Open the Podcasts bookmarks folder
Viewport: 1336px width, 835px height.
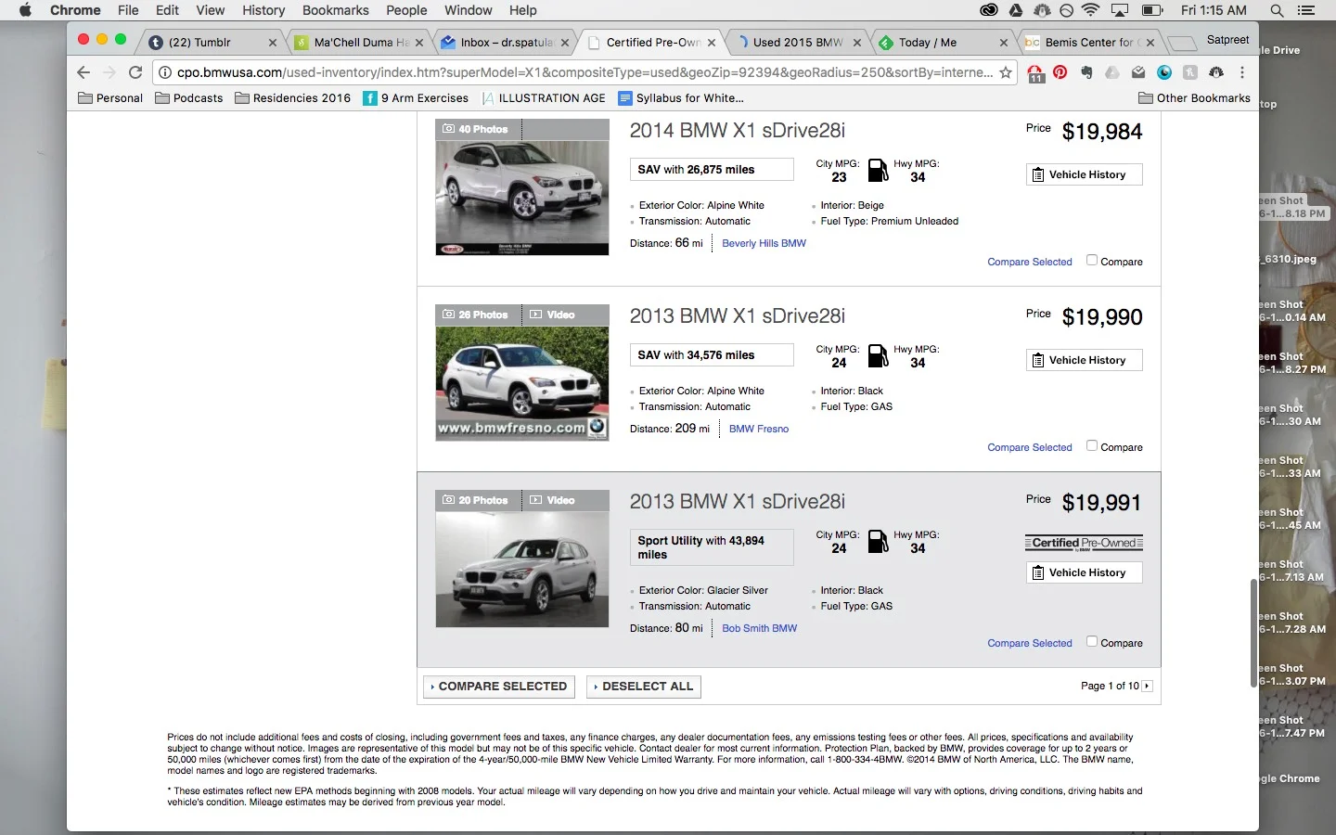tap(188, 97)
